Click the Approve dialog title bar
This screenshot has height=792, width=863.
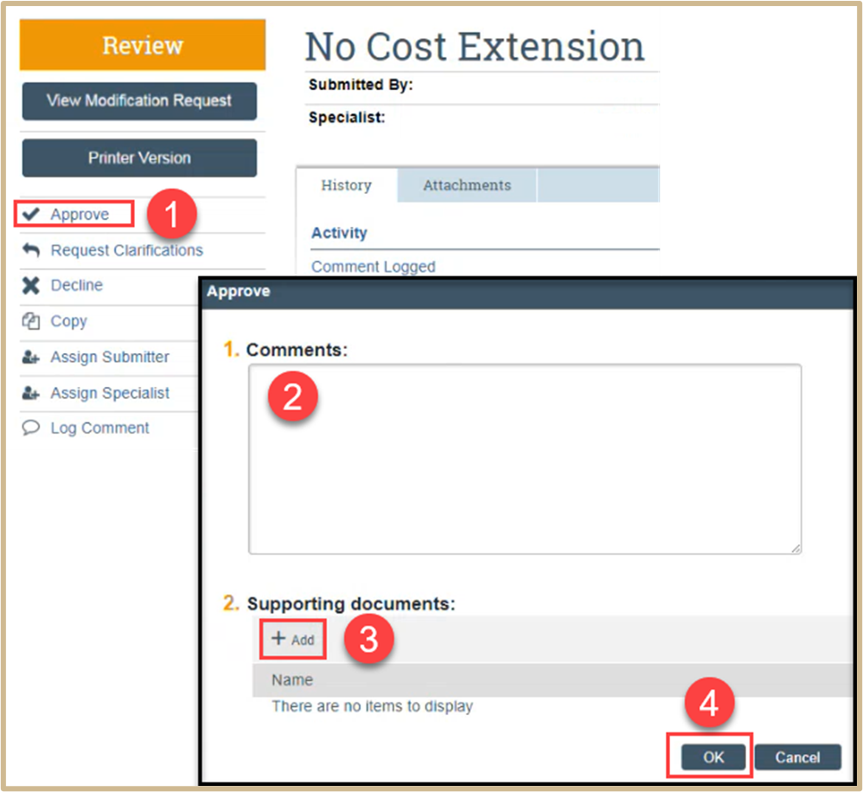point(527,293)
